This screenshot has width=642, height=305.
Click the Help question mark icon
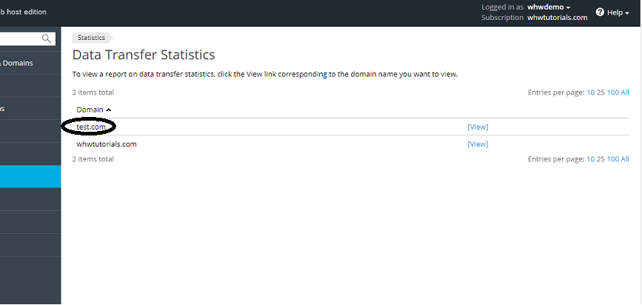(600, 13)
